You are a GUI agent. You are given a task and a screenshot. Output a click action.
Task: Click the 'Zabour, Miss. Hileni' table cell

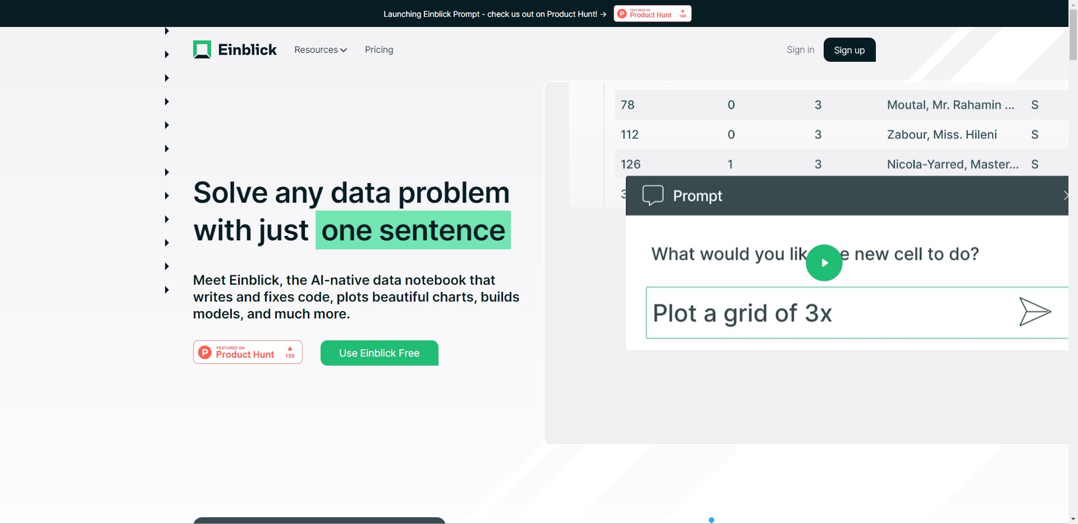(942, 135)
